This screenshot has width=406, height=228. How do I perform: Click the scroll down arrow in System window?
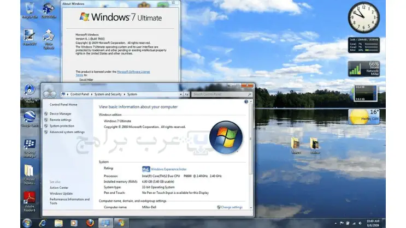[251, 208]
